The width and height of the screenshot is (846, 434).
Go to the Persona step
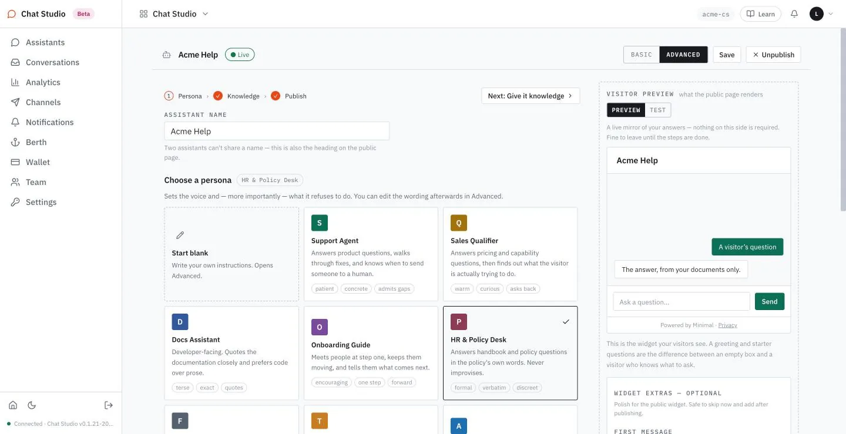click(183, 96)
